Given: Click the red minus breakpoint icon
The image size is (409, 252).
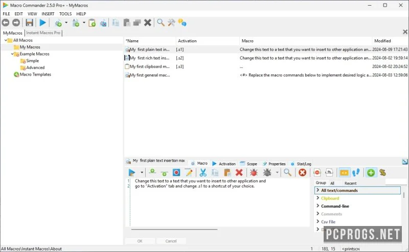Looking at the screenshot, I should point(317,172).
